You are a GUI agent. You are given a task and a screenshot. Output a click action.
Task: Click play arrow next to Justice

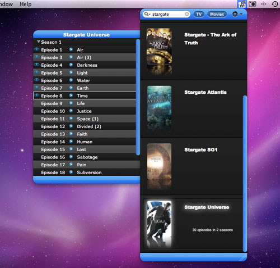[x=71, y=111]
